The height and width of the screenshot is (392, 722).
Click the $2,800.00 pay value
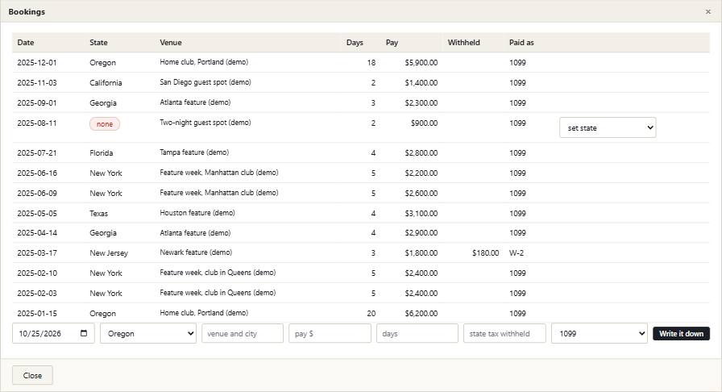click(x=421, y=152)
